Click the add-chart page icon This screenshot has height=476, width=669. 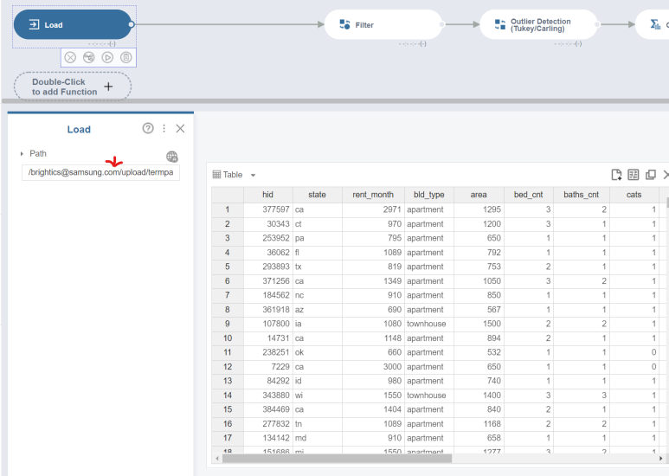(616, 175)
